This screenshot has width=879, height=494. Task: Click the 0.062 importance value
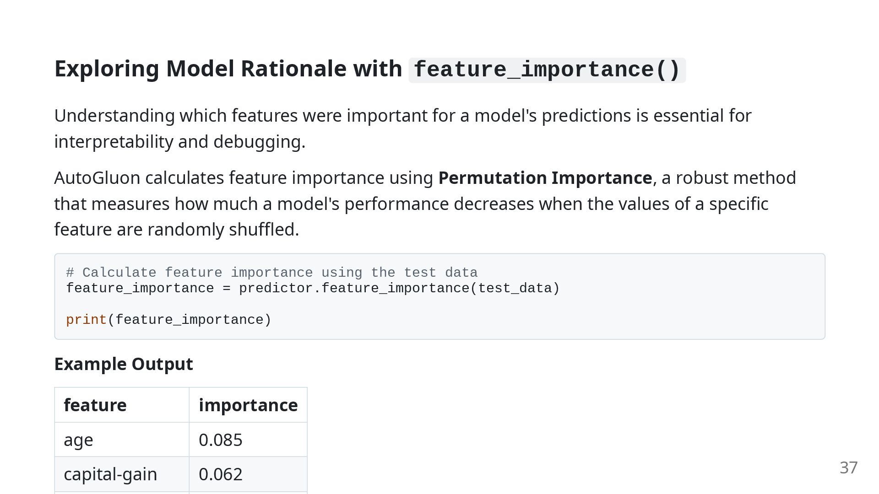[248, 474]
